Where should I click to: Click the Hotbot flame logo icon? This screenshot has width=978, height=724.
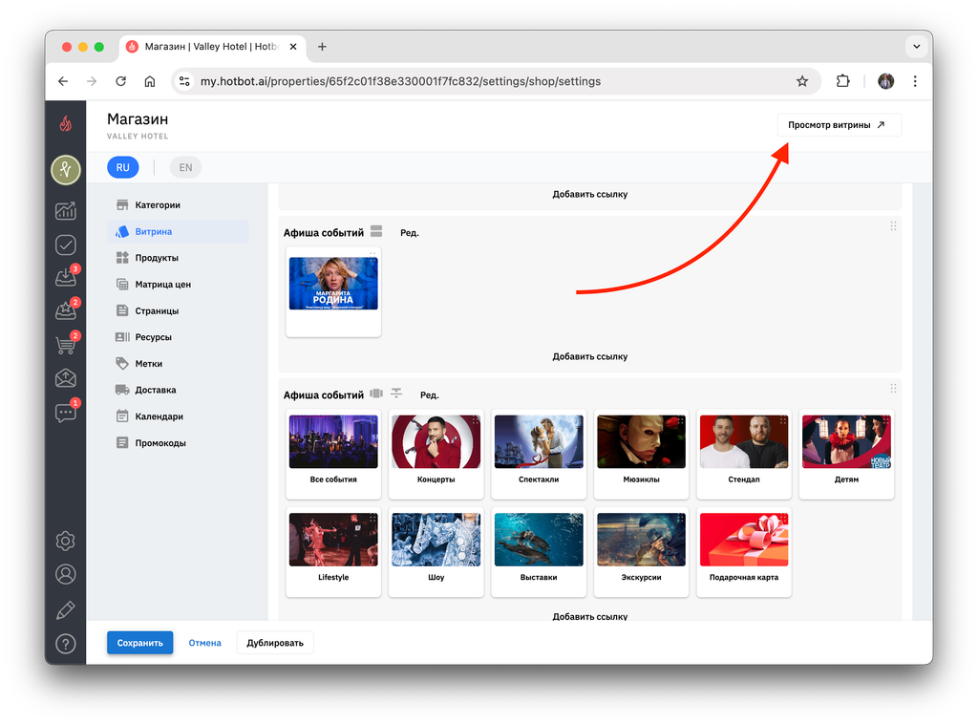click(66, 124)
